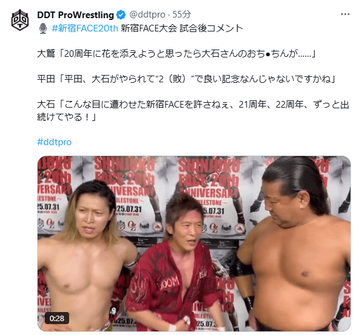Image resolution: width=359 pixels, height=335 pixels.
Task: Follow the #新宿FACE20th hashtag
Action: click(85, 28)
